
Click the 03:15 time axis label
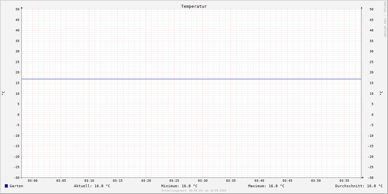point(118,181)
